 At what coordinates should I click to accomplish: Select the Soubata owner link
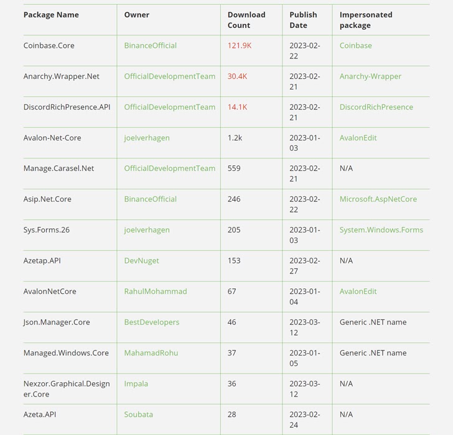[138, 414]
